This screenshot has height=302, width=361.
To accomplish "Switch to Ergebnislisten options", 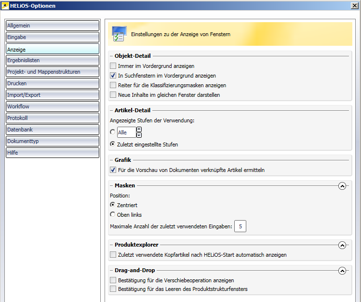I will [53, 60].
